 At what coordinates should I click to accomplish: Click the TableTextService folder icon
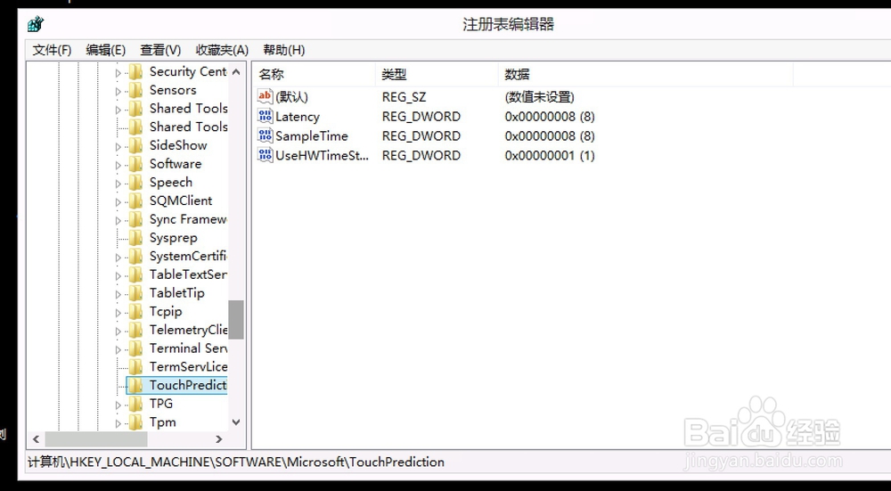[135, 274]
